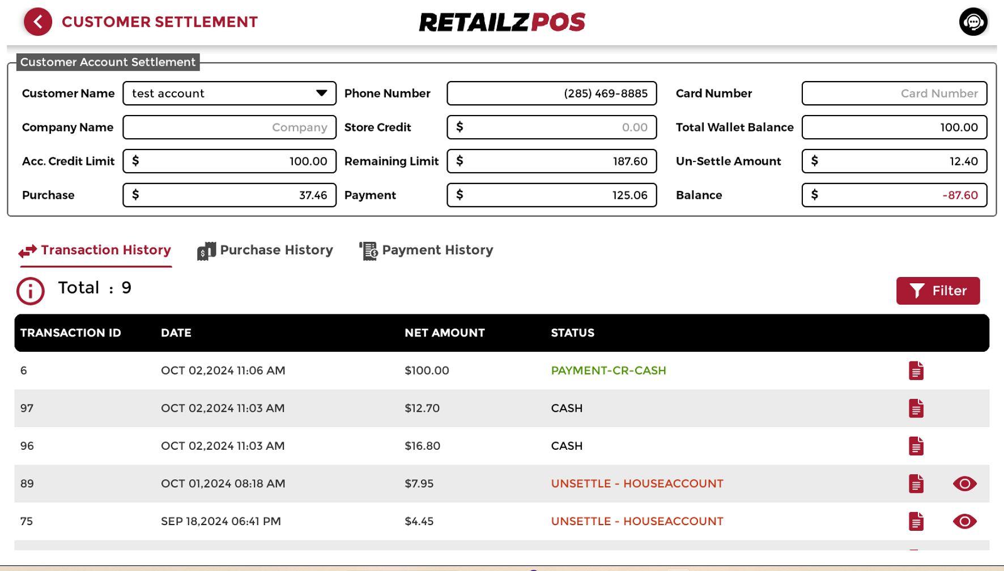This screenshot has height=571, width=1004.
Task: Click the Company Name input field
Action: (229, 127)
